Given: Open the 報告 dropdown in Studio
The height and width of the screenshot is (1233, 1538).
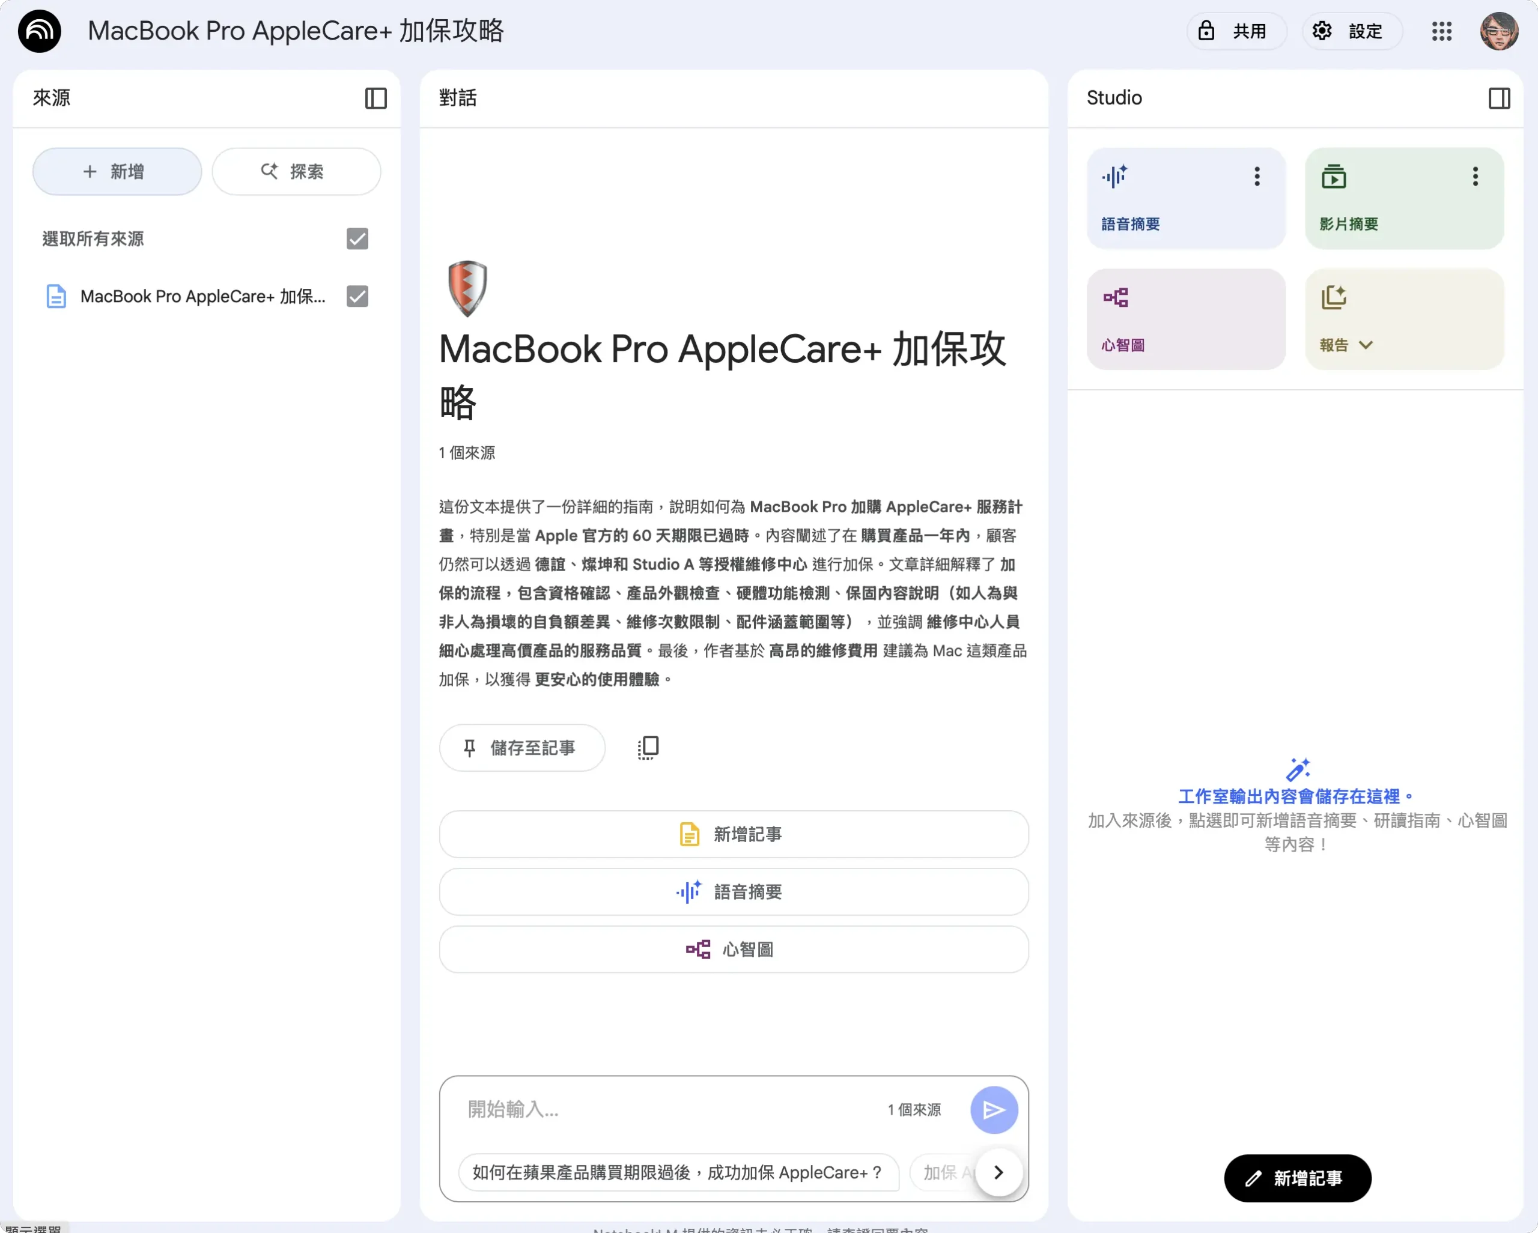Looking at the screenshot, I should click(1404, 319).
